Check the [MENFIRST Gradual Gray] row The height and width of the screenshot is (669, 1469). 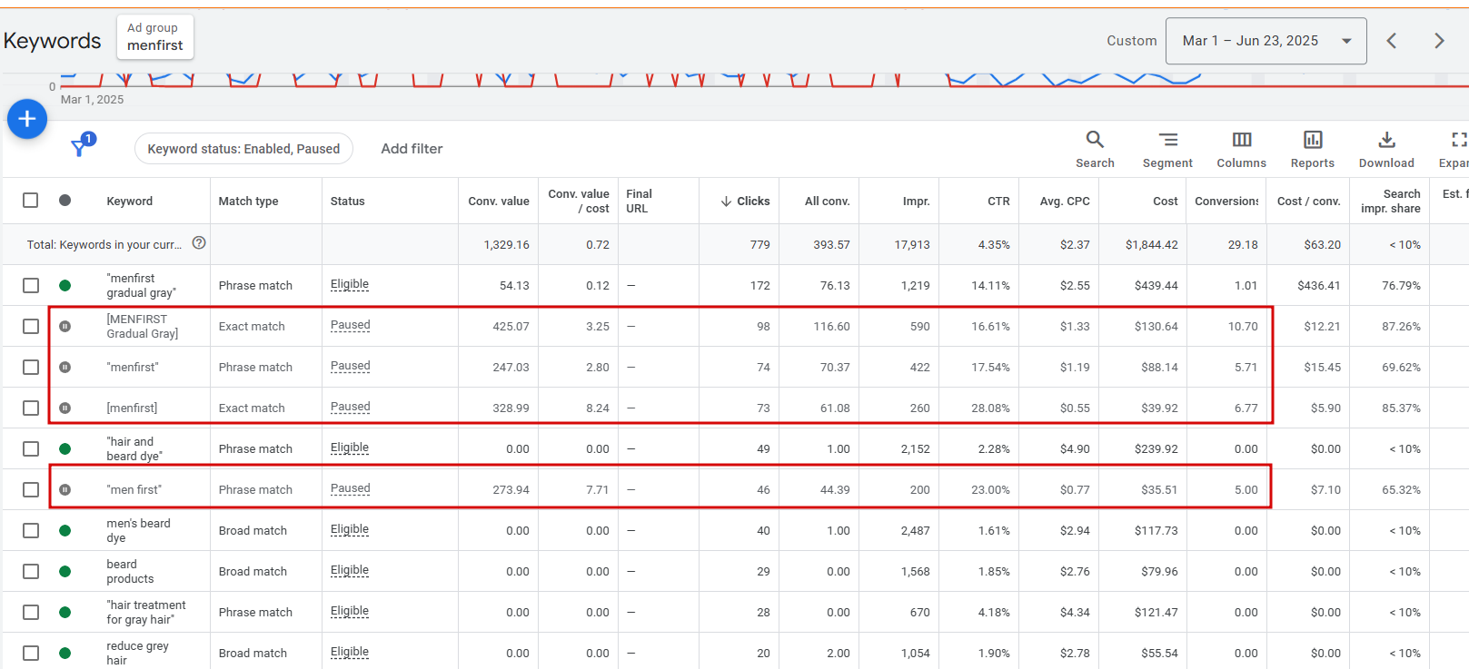pyautogui.click(x=31, y=326)
